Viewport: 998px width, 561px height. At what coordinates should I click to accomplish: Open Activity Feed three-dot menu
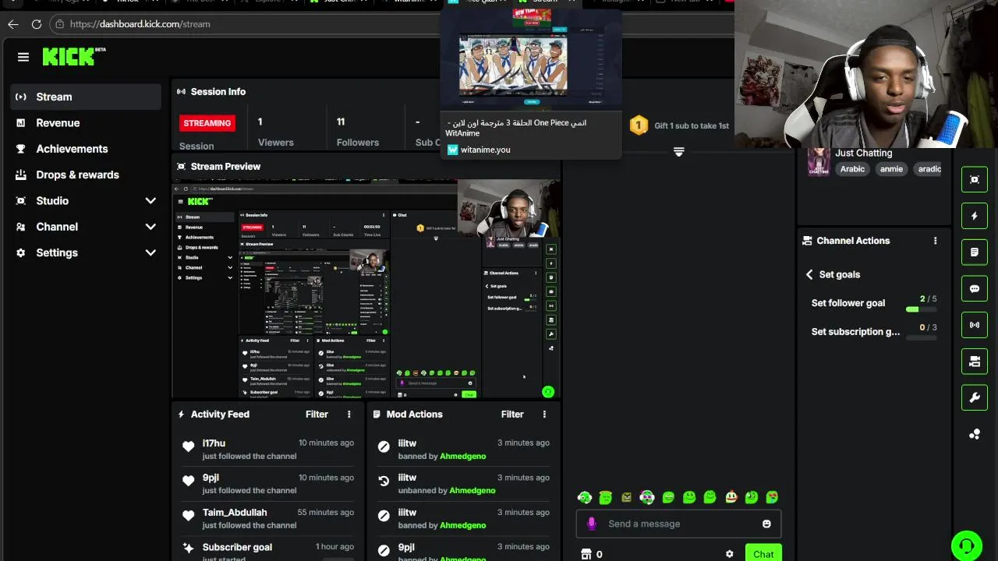(349, 415)
